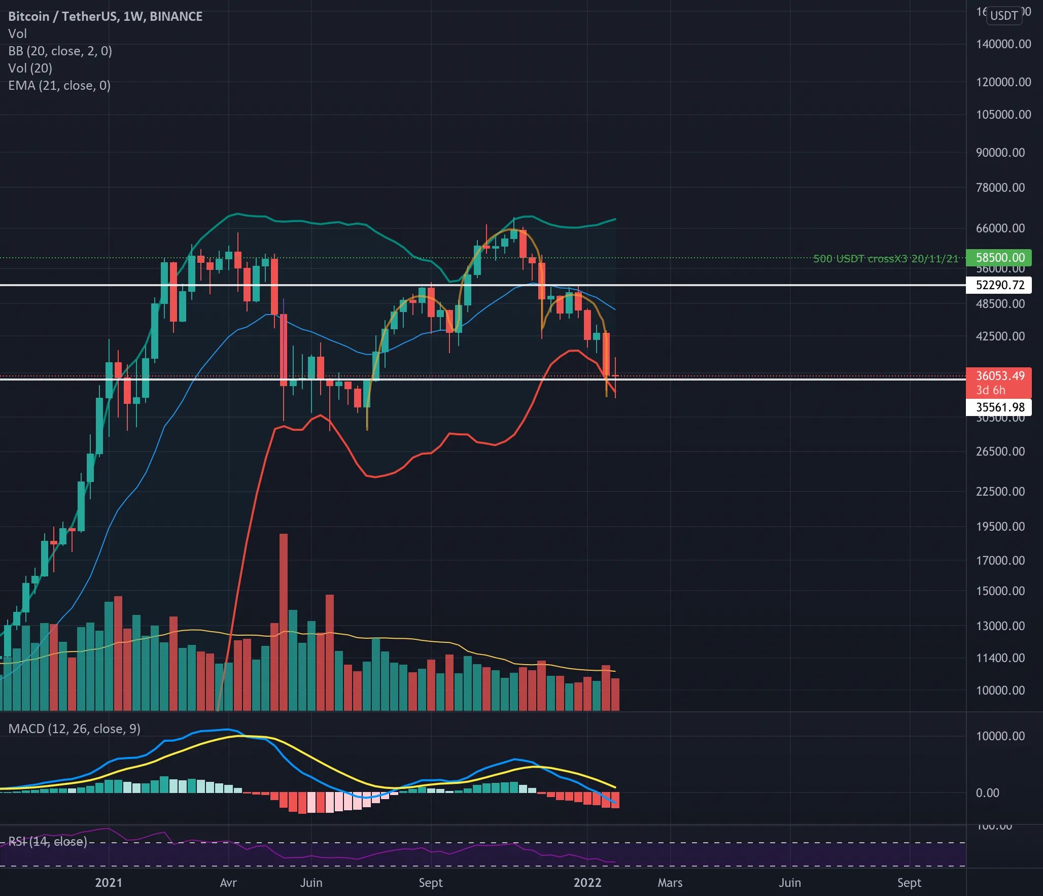Screen dimensions: 1043x896
Task: Click the 78000.00 price axis label
Action: (1000, 187)
